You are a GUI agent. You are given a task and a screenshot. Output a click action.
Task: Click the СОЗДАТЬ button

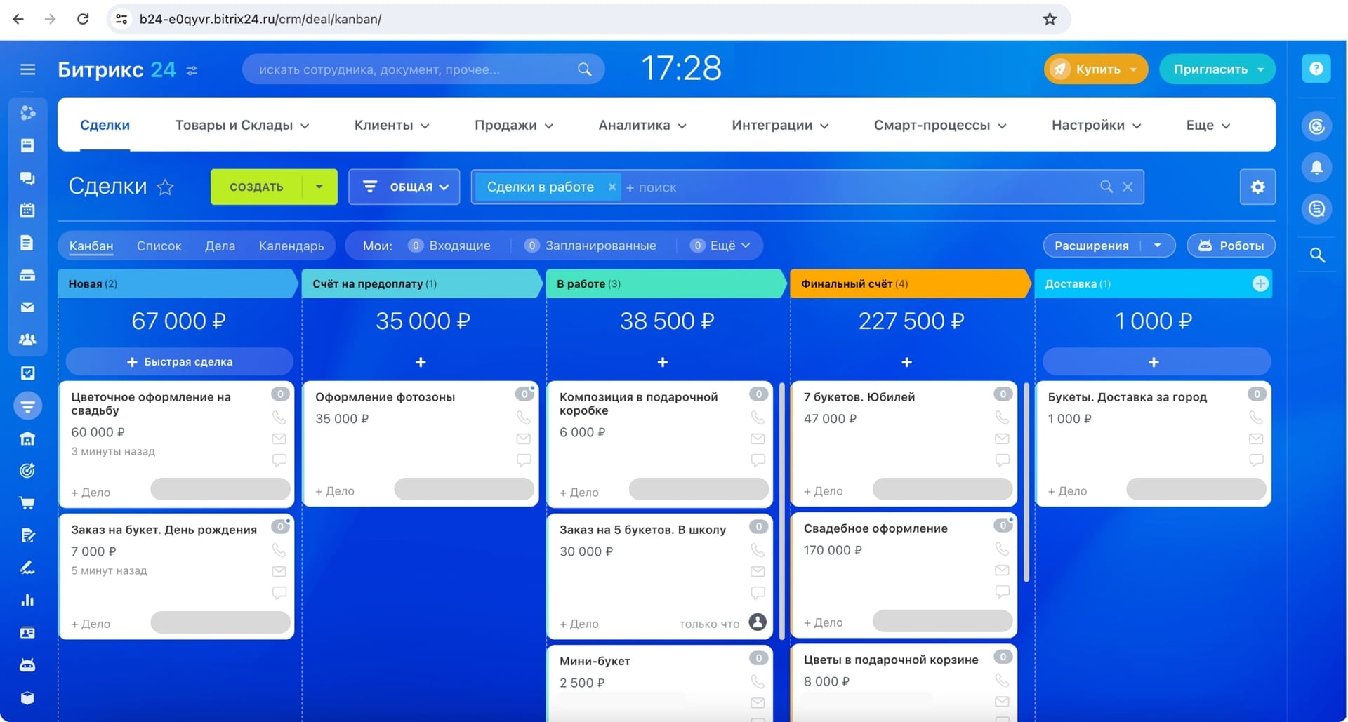point(256,187)
